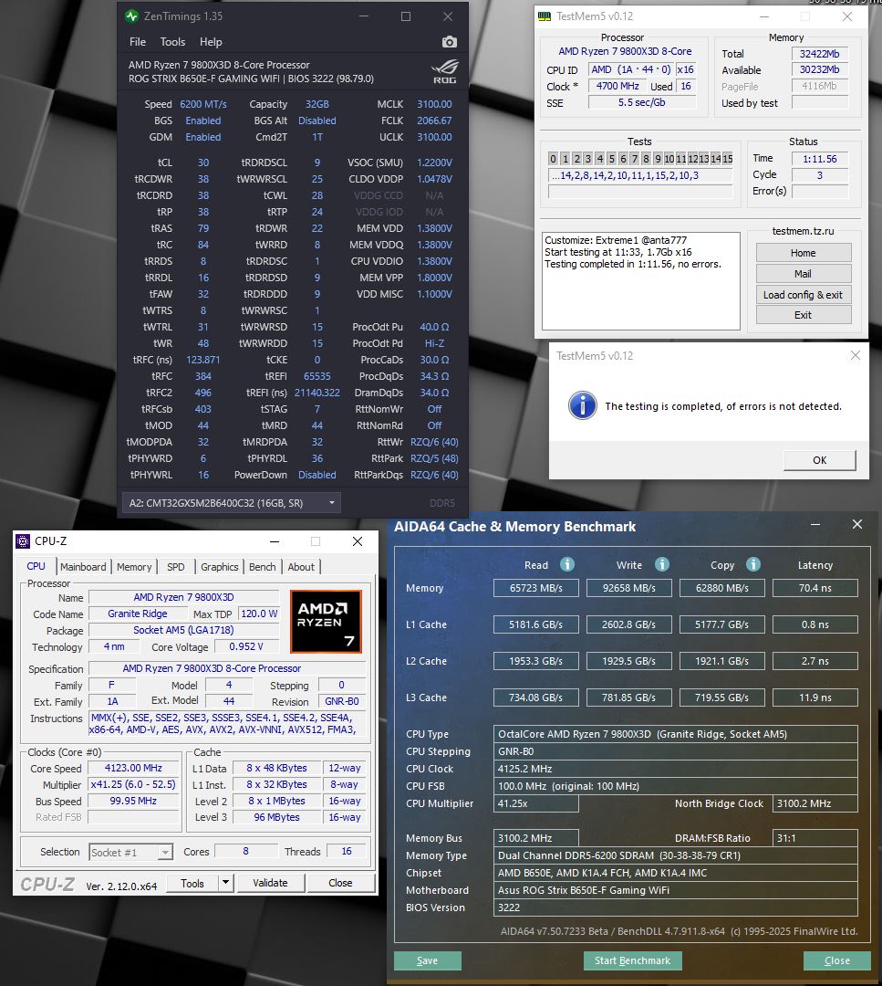
Task: Click test number 0 box in TestMem5
Action: (553, 159)
